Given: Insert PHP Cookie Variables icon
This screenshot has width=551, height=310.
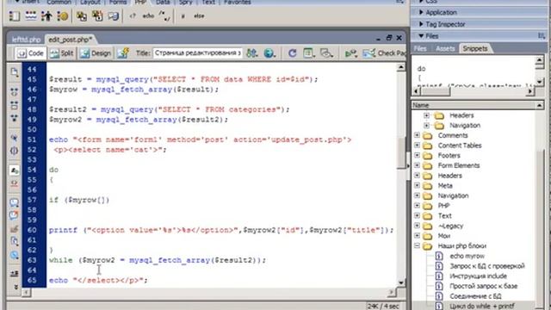Looking at the screenshot, I should coord(63,15).
